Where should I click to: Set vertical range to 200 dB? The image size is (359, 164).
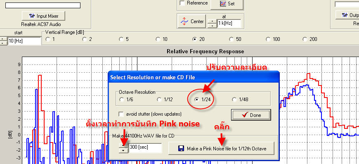click(x=305, y=39)
